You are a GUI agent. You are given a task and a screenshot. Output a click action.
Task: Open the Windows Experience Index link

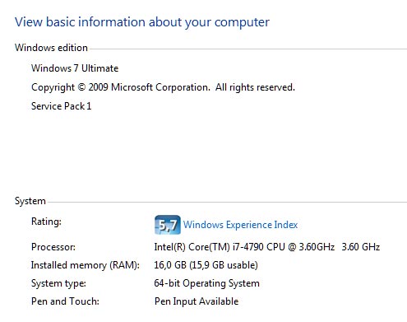click(x=240, y=225)
